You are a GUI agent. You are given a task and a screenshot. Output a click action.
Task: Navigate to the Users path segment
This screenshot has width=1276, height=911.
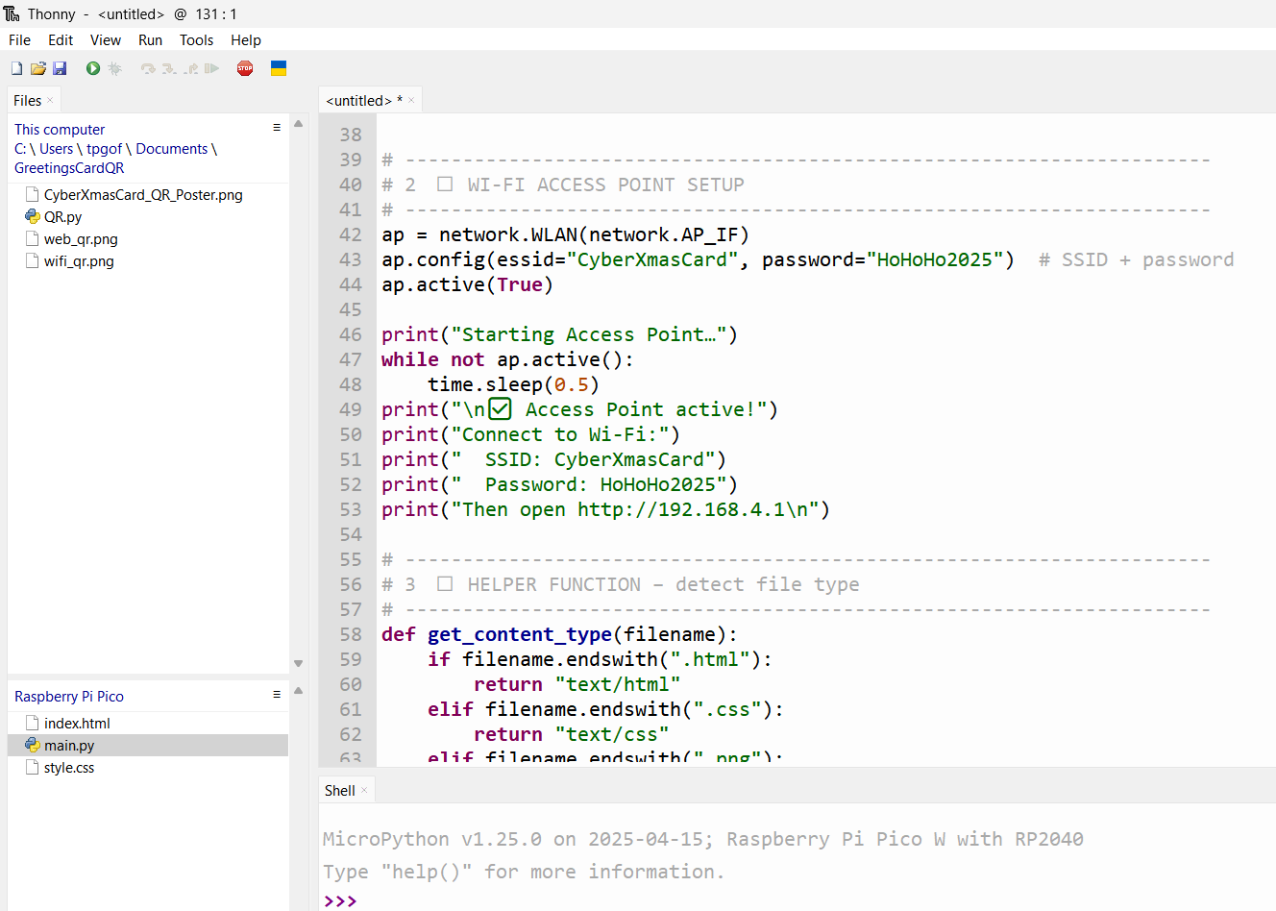pos(56,149)
